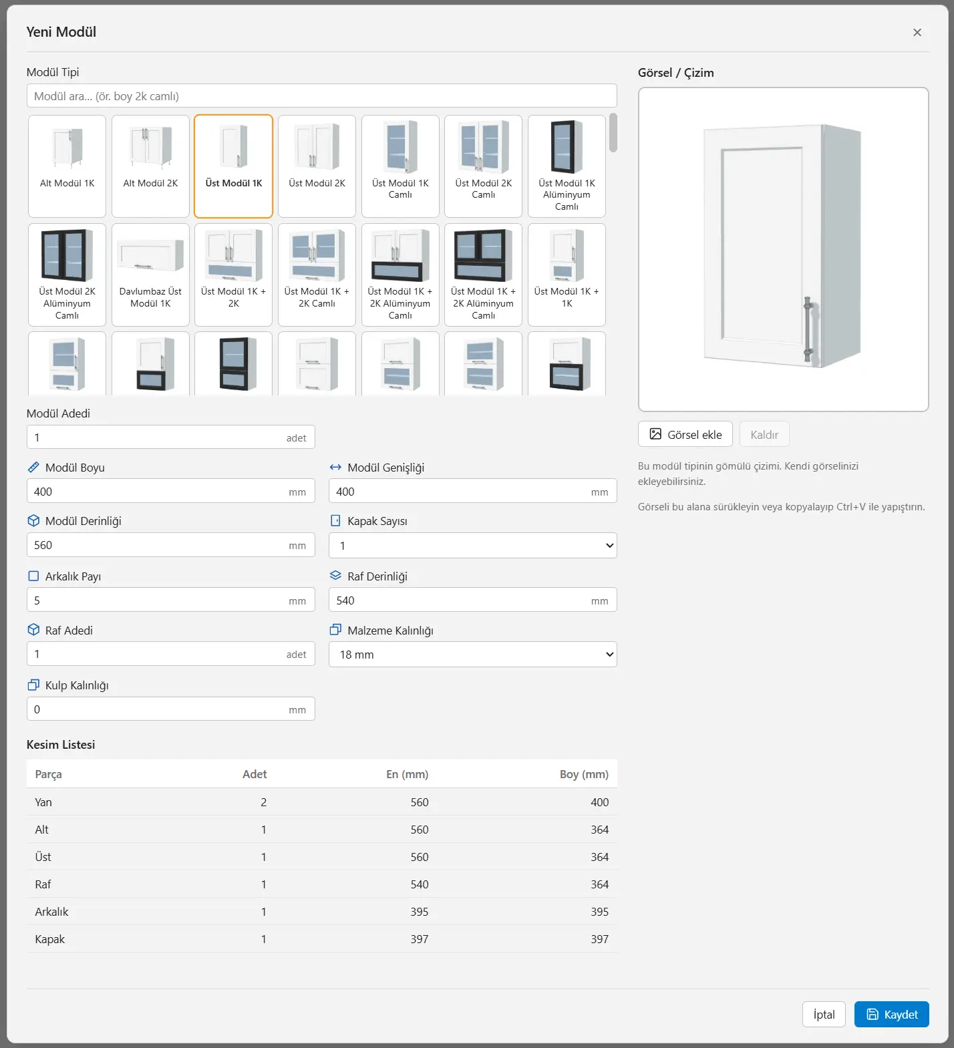Open the Kapak Sayısı dropdown
The image size is (954, 1048).
473,546
